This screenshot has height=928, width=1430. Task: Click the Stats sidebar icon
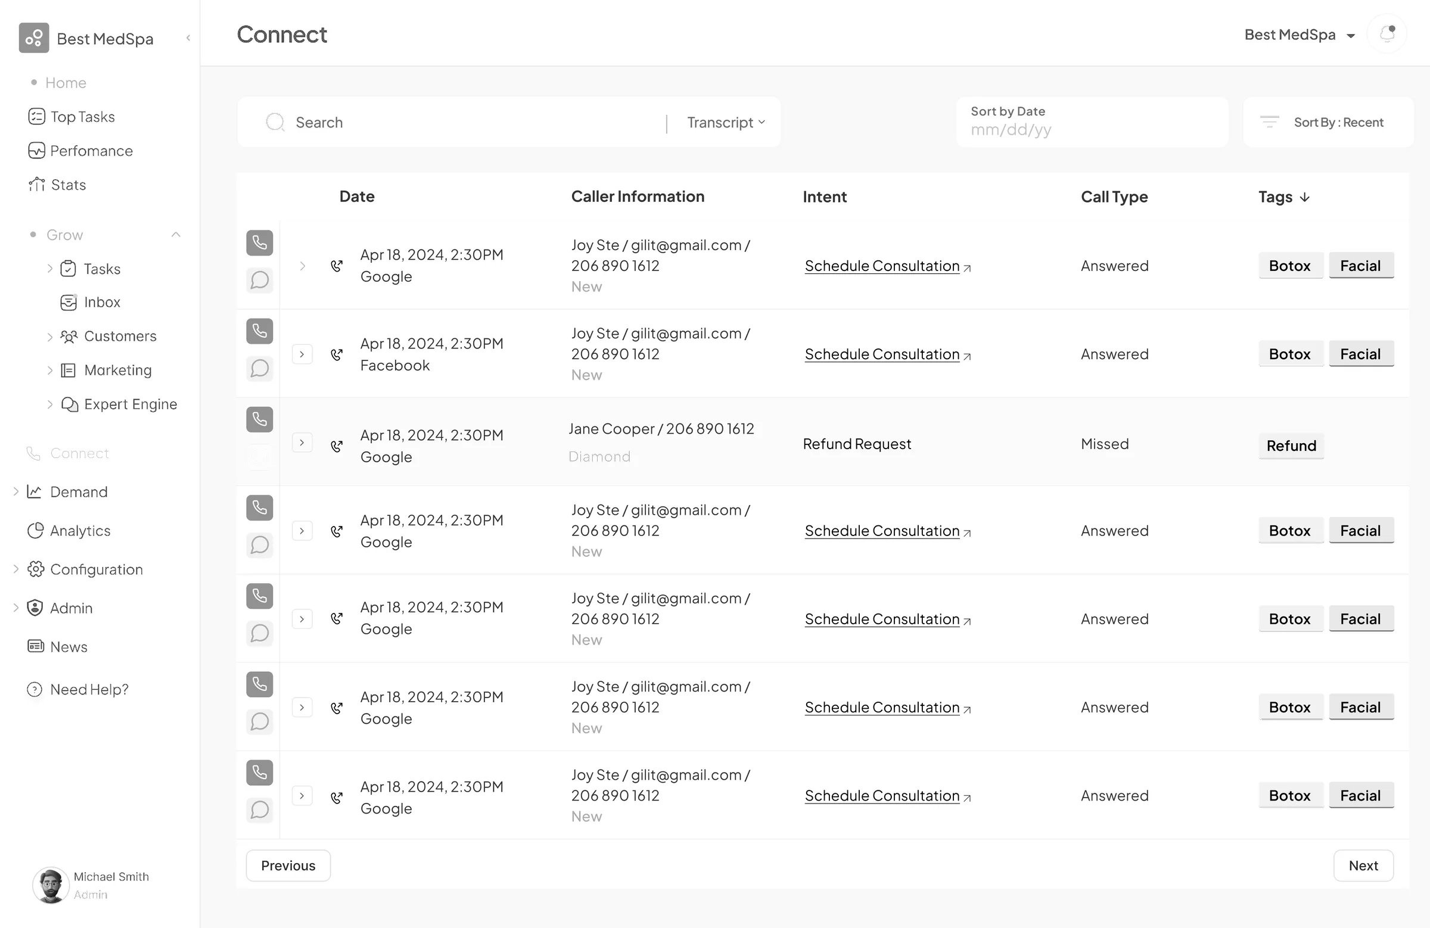(x=37, y=185)
